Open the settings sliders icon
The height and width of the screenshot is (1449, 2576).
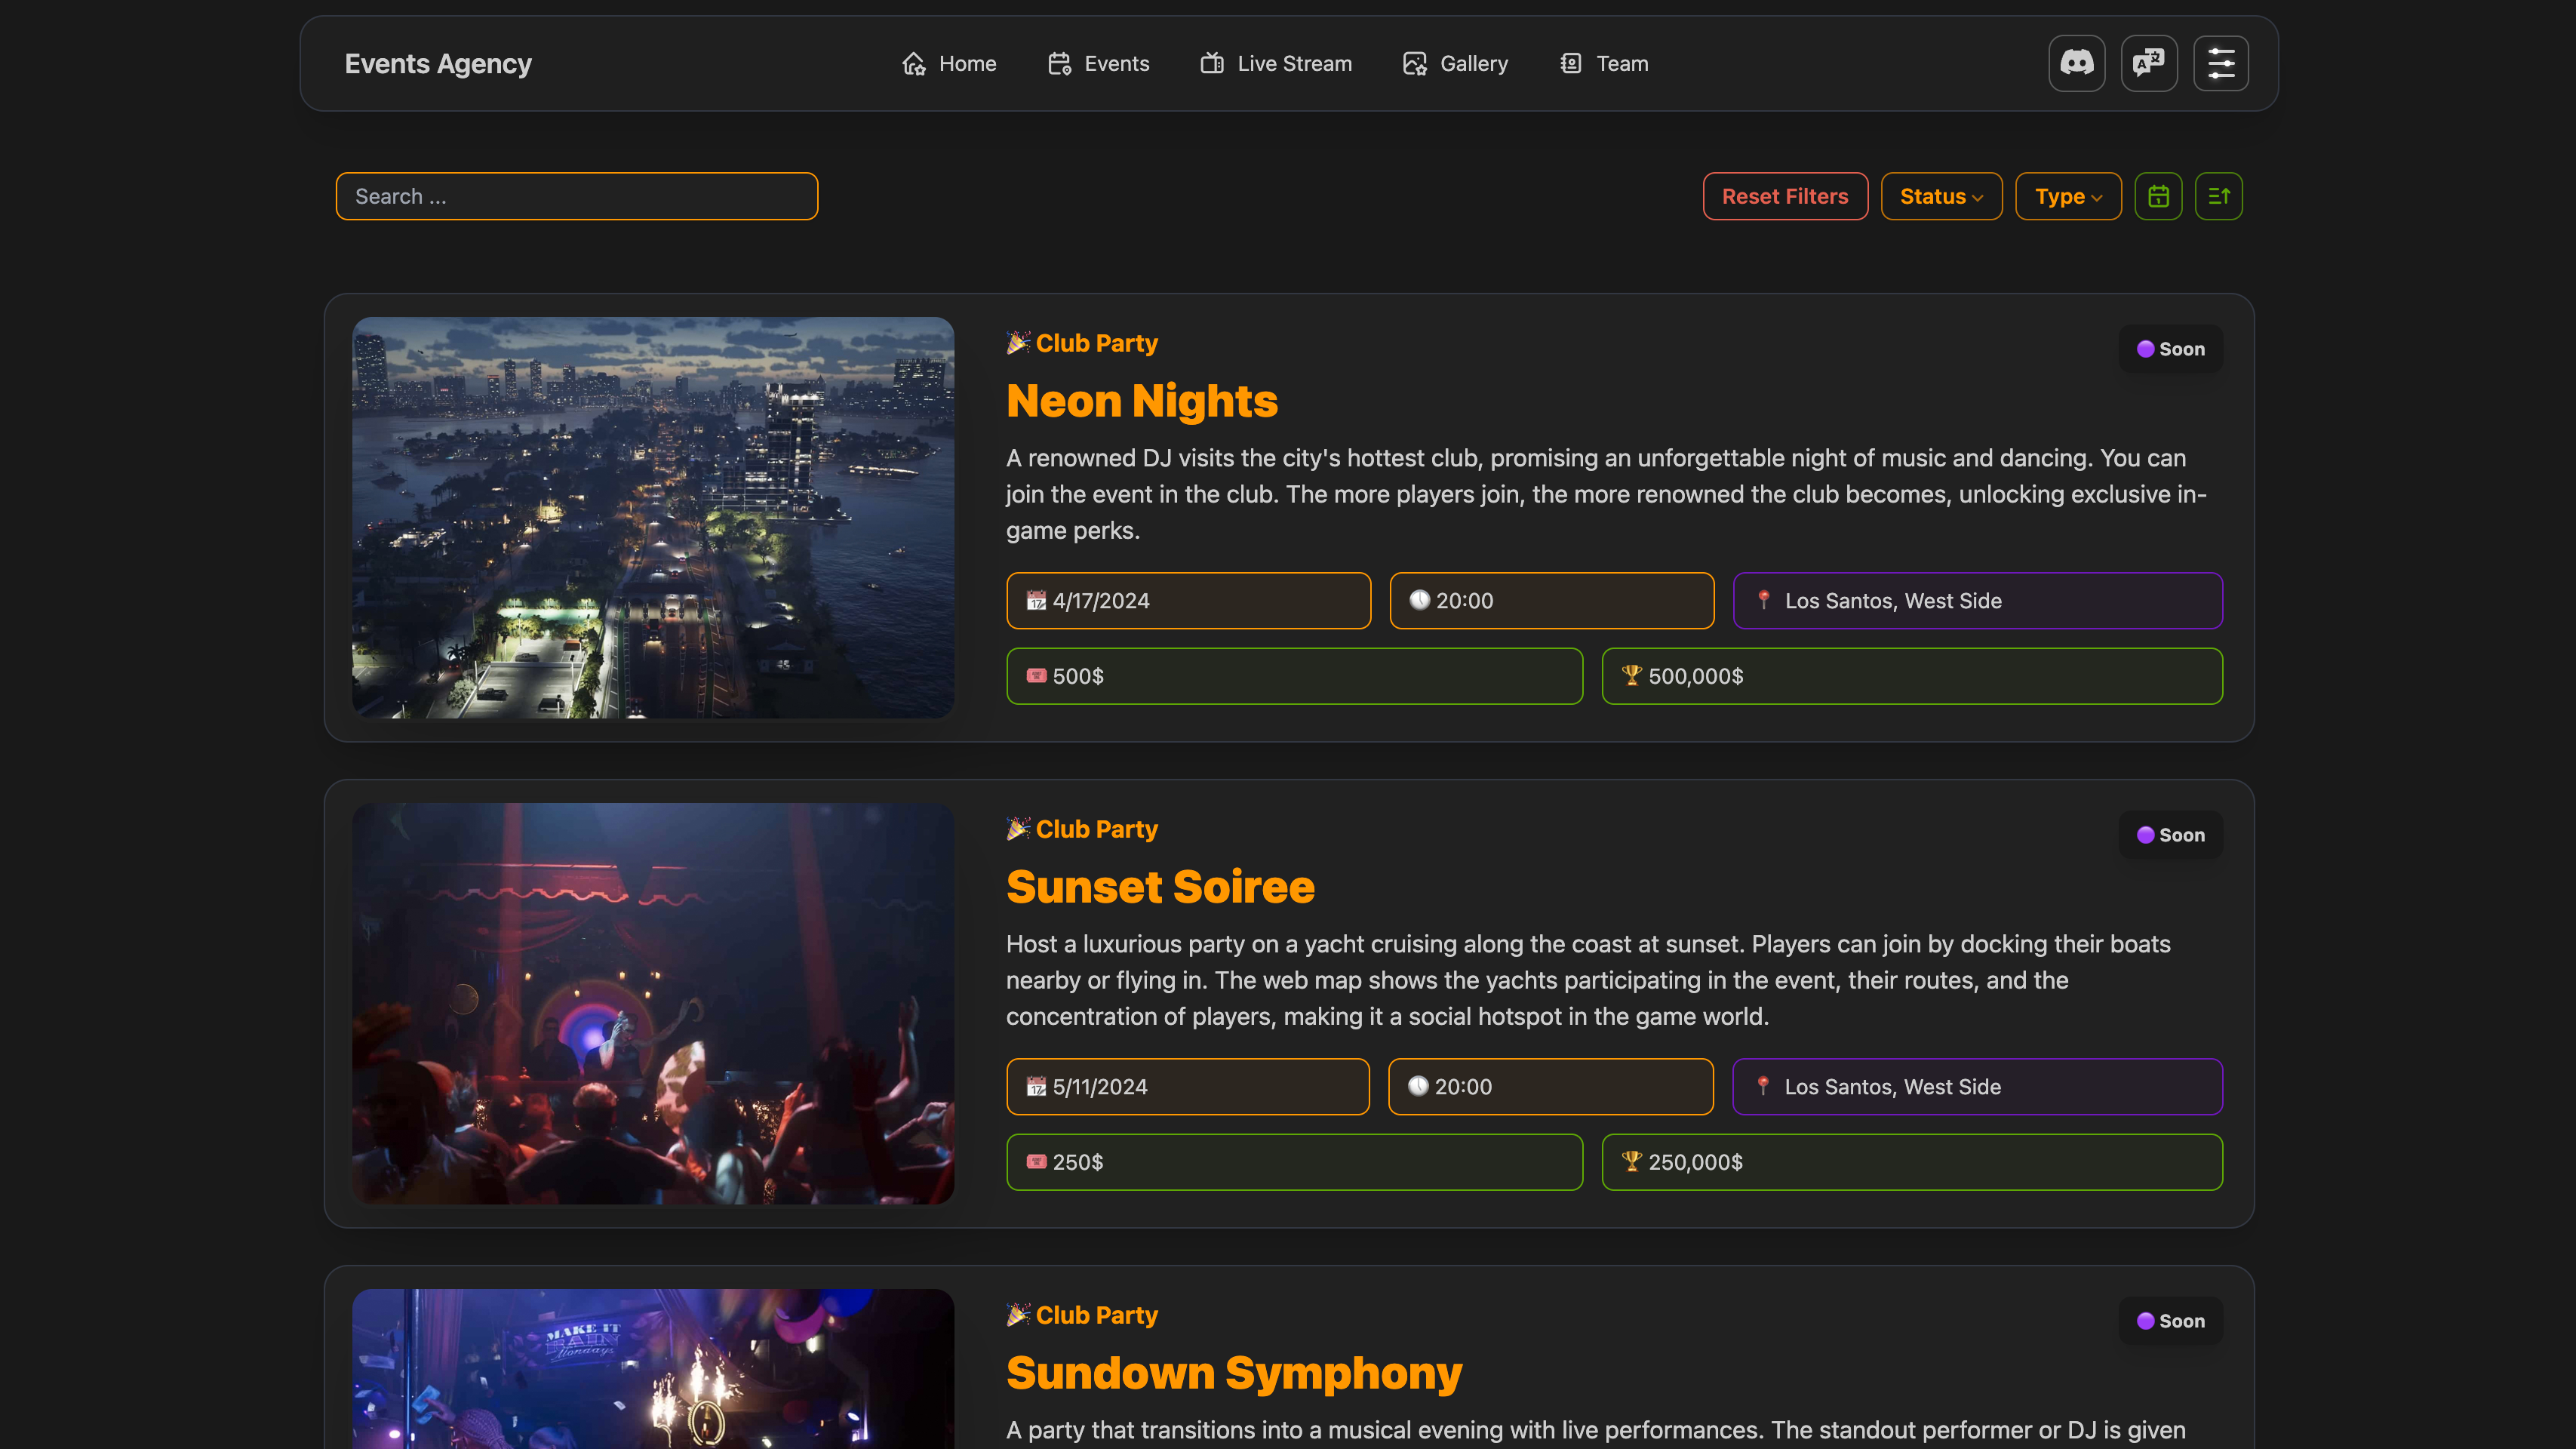[2221, 63]
